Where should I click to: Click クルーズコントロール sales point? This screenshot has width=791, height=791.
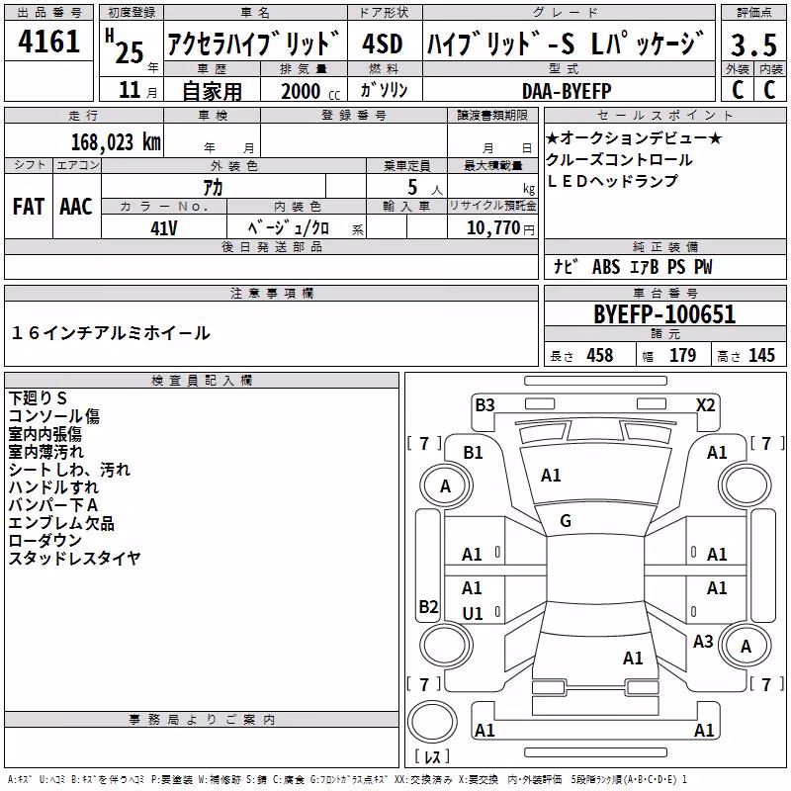(619, 159)
